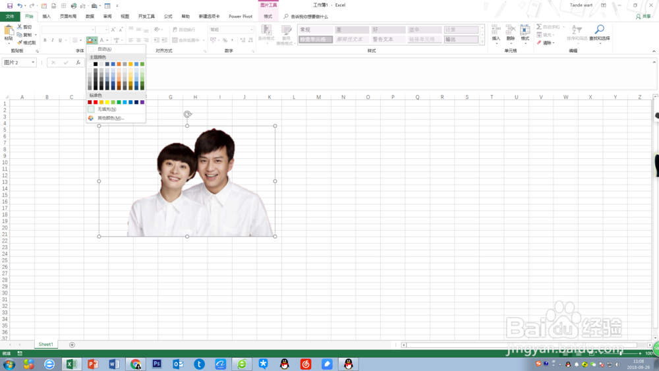The height and width of the screenshot is (371, 659).
Task: Toggle Underline formatting
Action: click(x=60, y=40)
